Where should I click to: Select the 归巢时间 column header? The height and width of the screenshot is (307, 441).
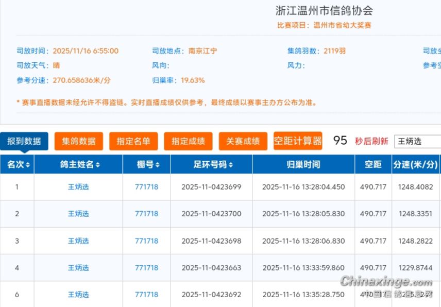[303, 165]
